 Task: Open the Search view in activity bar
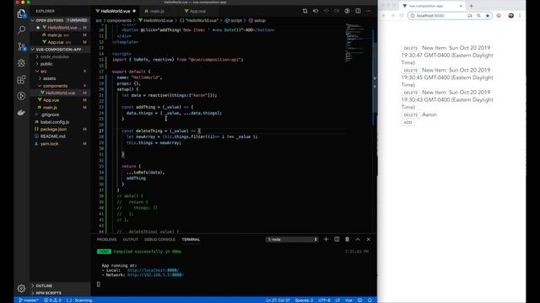pos(21,30)
